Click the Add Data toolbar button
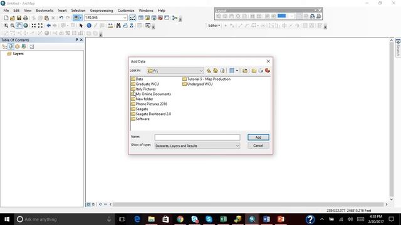This screenshot has height=225, width=401. tap(76, 17)
